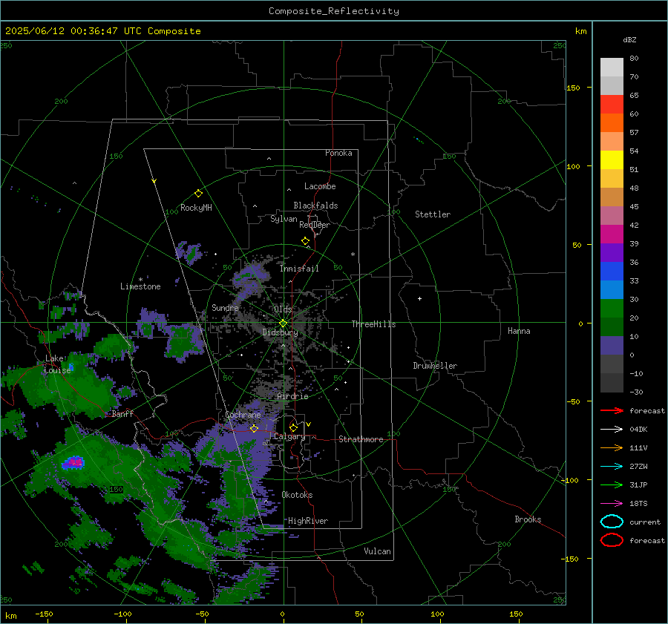Click the yellow diamond marker beside RockyMH

(198, 194)
